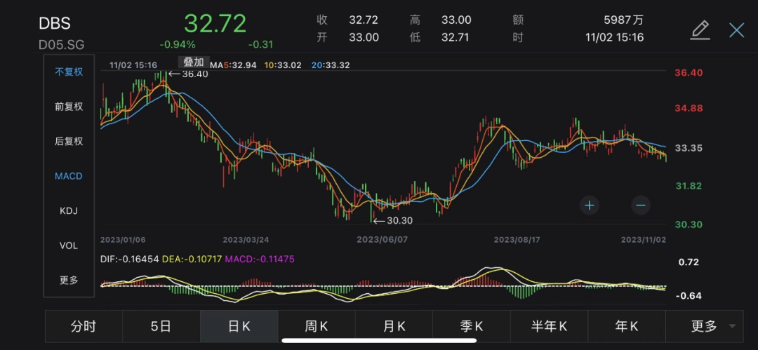
Task: Switch indicator to VOL
Action: coord(69,245)
